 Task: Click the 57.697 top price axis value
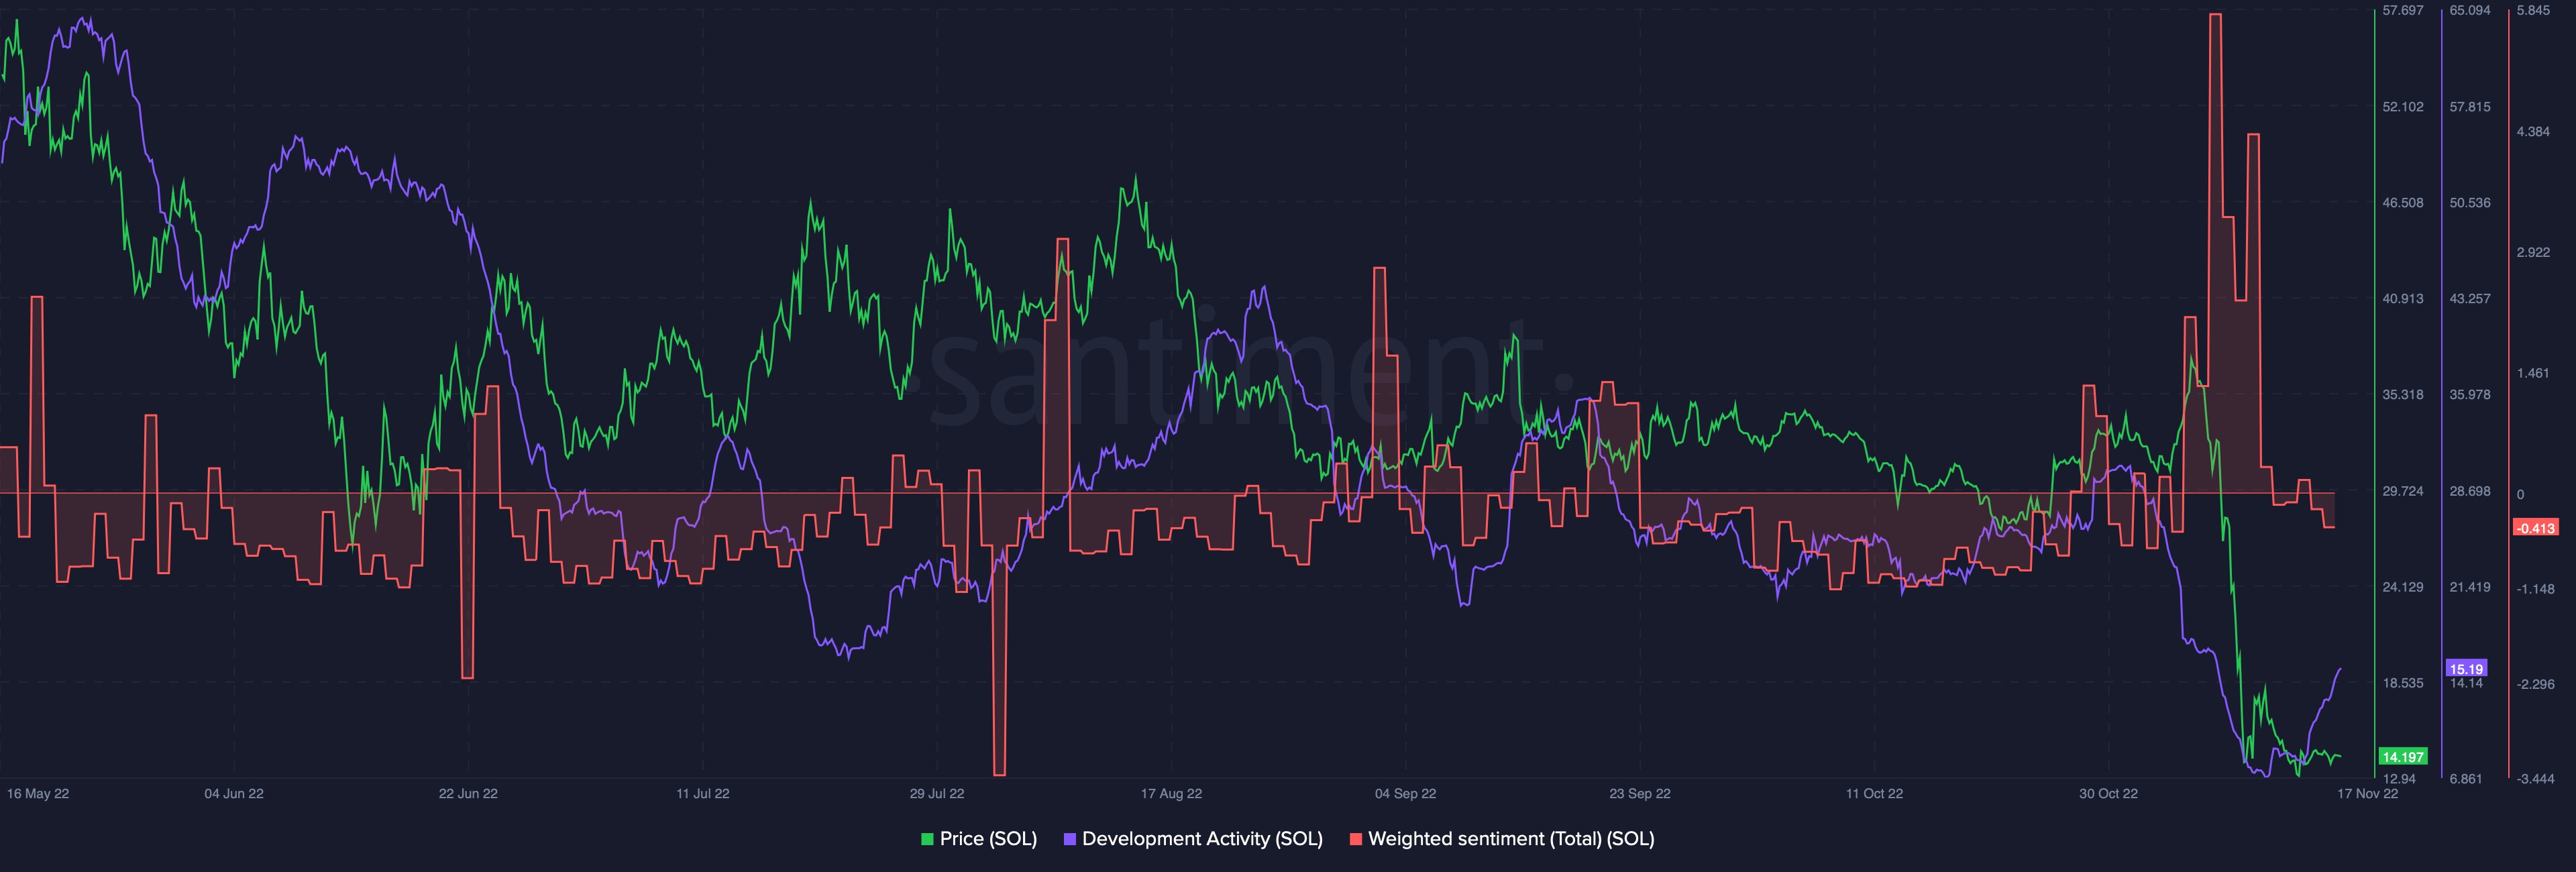coord(2402,11)
